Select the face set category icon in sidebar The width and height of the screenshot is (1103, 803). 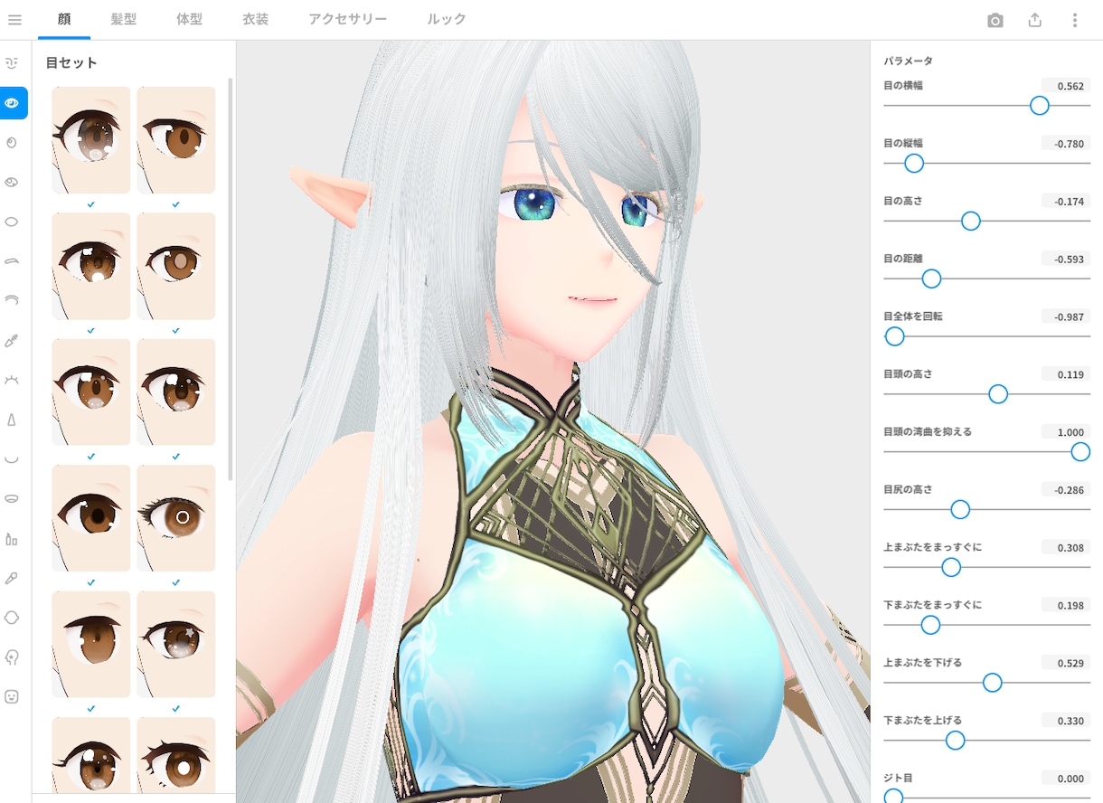click(x=12, y=63)
